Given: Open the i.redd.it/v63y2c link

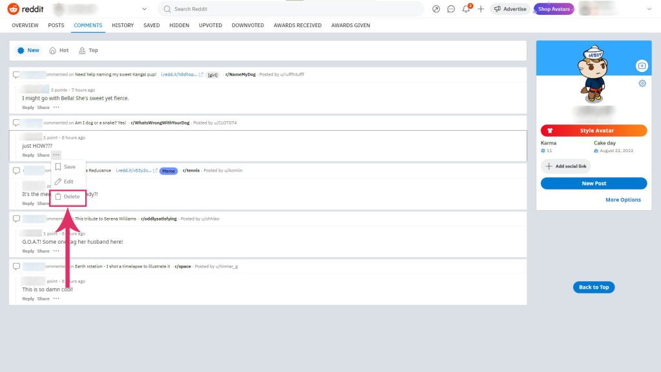Looking at the screenshot, I should pyautogui.click(x=137, y=170).
